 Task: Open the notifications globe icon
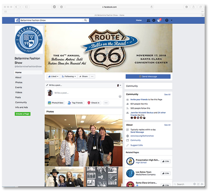tap(159, 20)
